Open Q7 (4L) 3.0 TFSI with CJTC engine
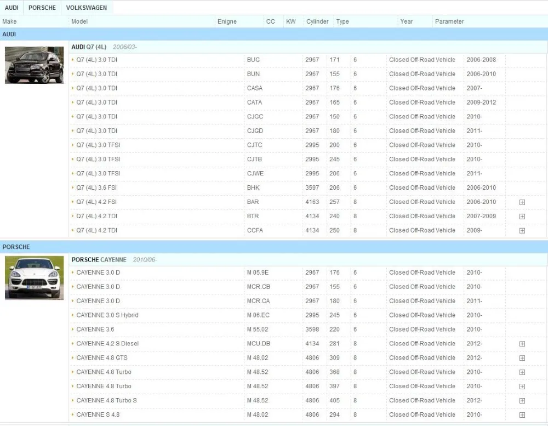Image resolution: width=548 pixels, height=426 pixels. pyautogui.click(x=98, y=145)
